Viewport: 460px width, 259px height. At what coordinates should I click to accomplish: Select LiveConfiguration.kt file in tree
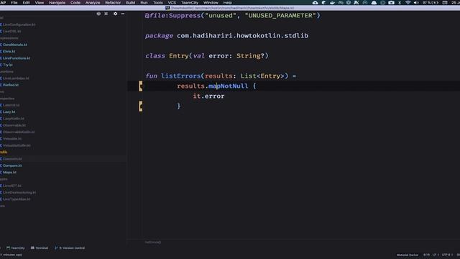(x=19, y=24)
